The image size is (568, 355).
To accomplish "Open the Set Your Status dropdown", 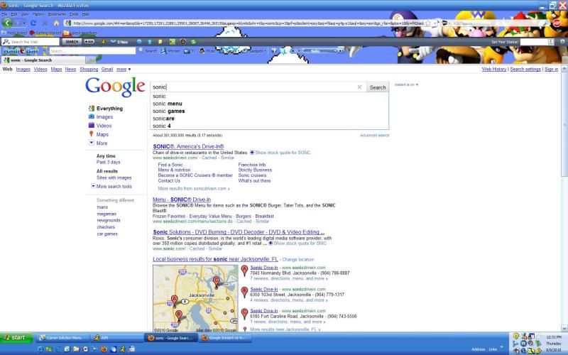I will point(551,42).
